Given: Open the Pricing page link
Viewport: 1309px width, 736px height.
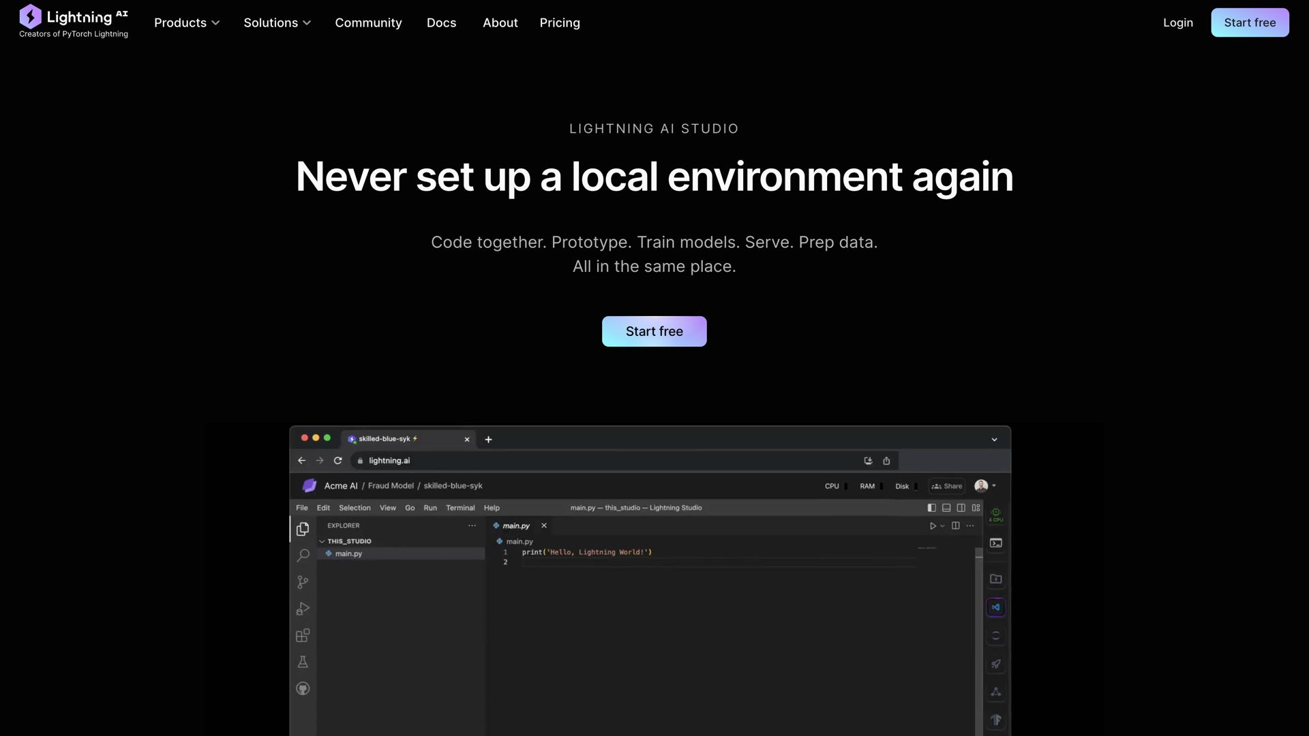Looking at the screenshot, I should coord(559,22).
